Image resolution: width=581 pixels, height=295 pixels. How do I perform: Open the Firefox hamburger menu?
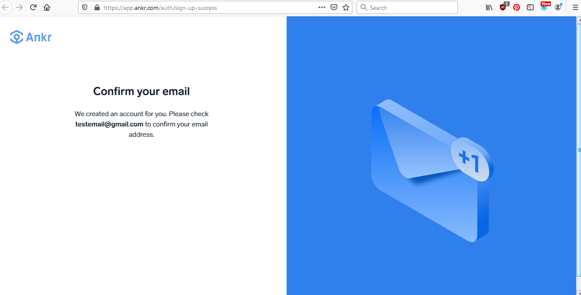(575, 7)
